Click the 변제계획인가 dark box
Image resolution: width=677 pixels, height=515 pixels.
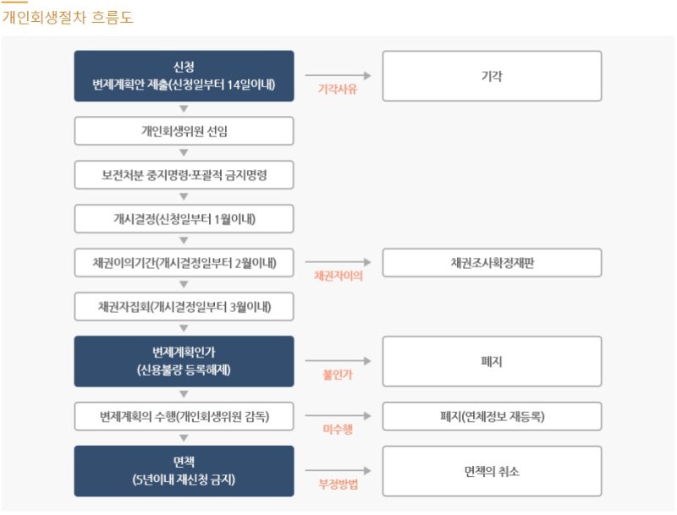[x=184, y=361]
